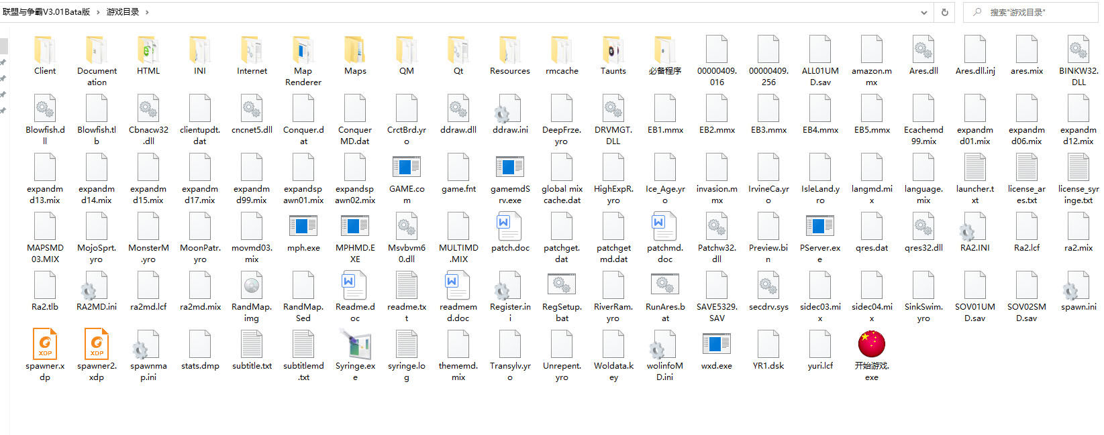Select the Map Renderer folder
The width and height of the screenshot is (1104, 435).
303,50
